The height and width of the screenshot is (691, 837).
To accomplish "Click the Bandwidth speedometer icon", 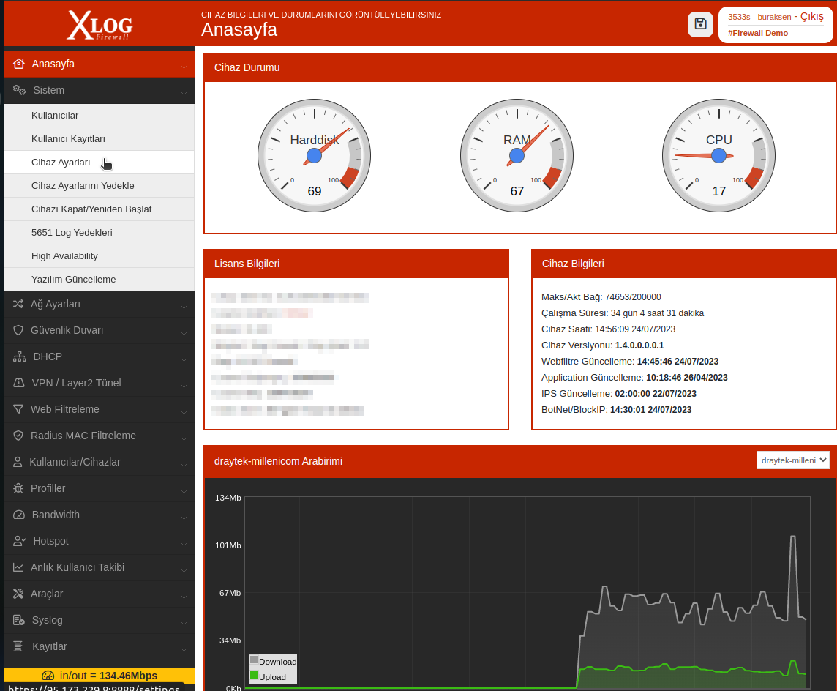I will tap(19, 515).
